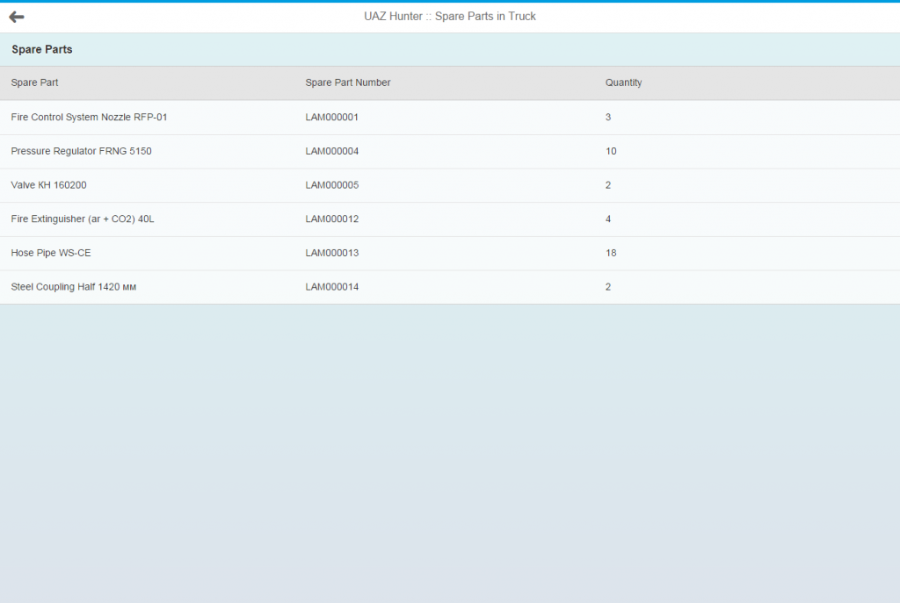Viewport: 900px width, 603px height.
Task: Click the 'UAZ Hunter :: Spare Parts in Truck' title
Action: click(x=449, y=17)
